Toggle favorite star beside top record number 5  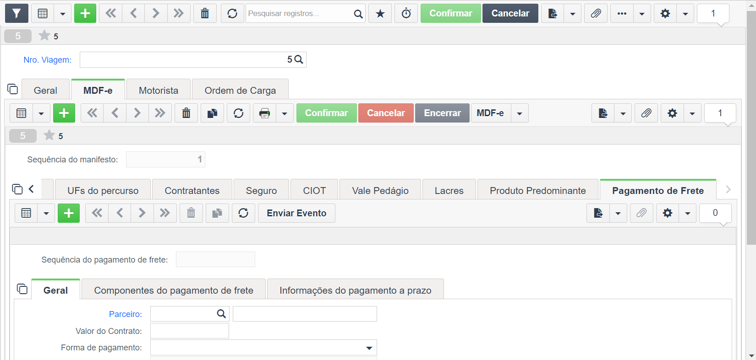coord(44,36)
